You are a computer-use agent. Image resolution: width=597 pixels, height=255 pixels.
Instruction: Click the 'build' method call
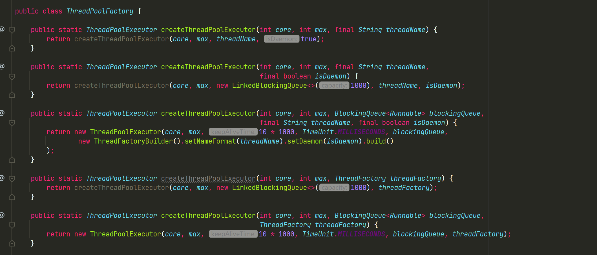(376, 141)
